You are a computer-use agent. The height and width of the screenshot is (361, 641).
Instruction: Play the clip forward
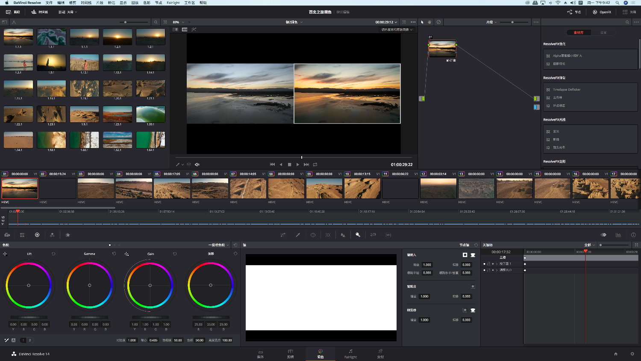298,164
